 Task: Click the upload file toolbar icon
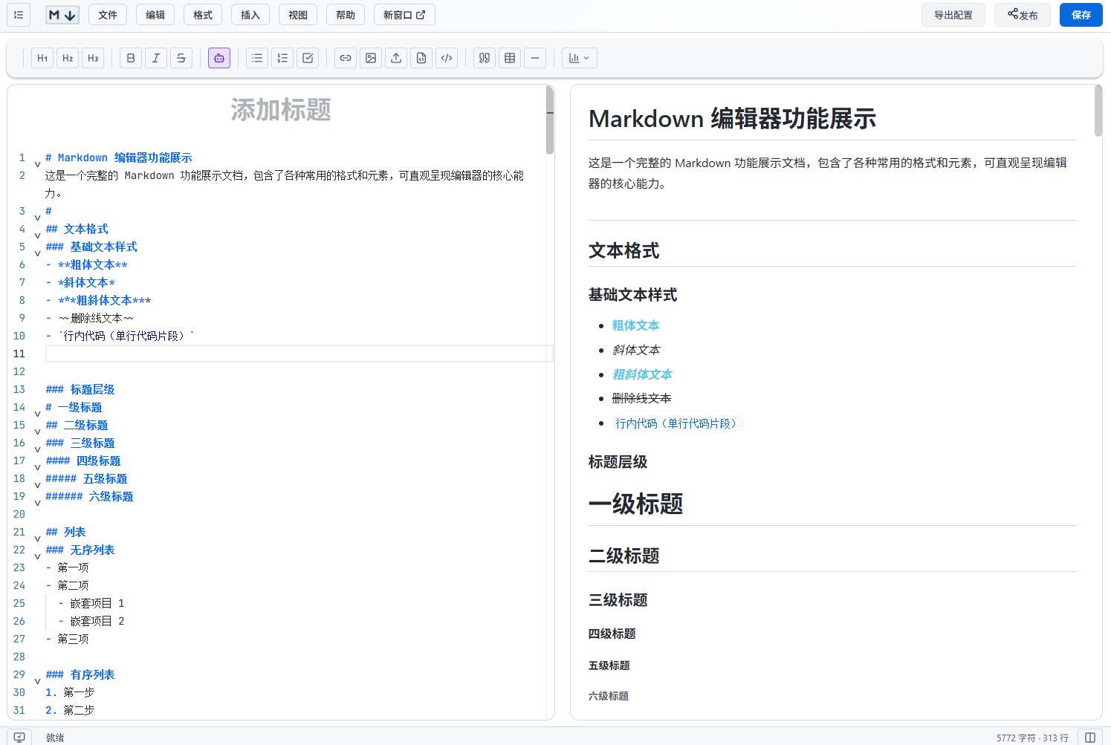pos(396,58)
